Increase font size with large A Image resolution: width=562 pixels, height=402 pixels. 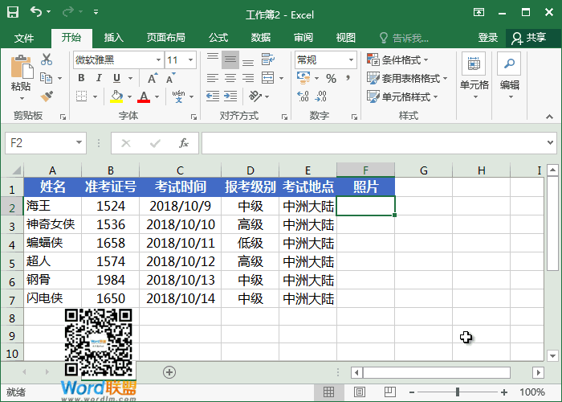click(x=153, y=78)
